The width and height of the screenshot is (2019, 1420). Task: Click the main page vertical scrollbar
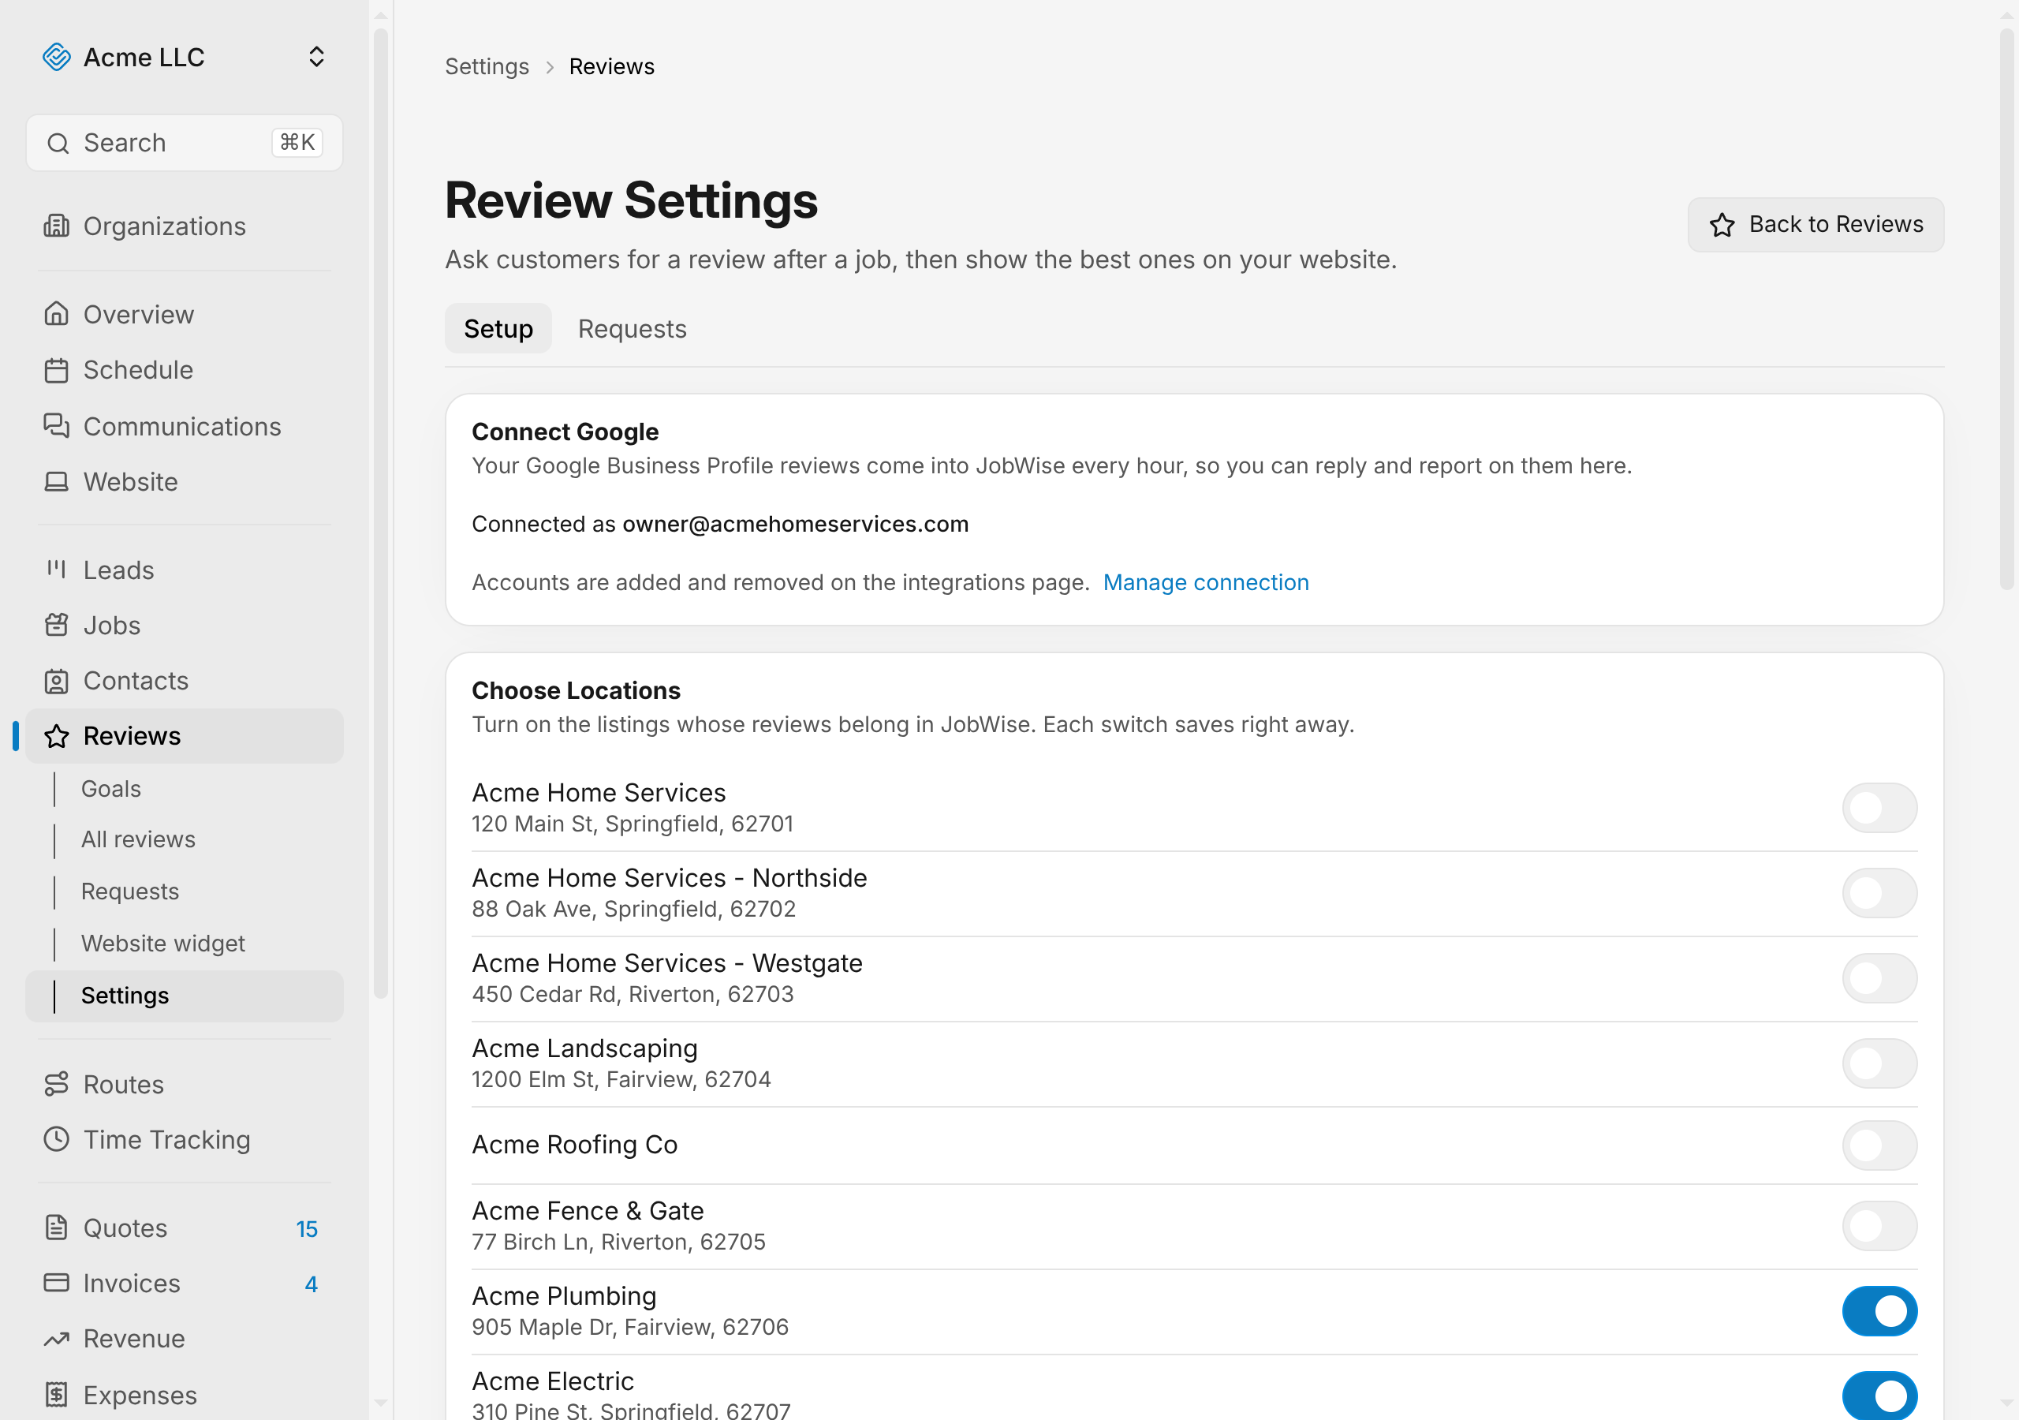click(2006, 308)
